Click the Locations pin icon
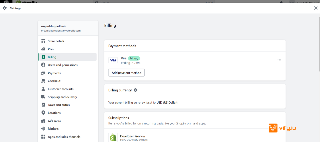Image resolution: width=320 pixels, height=142 pixels. pyautogui.click(x=43, y=113)
